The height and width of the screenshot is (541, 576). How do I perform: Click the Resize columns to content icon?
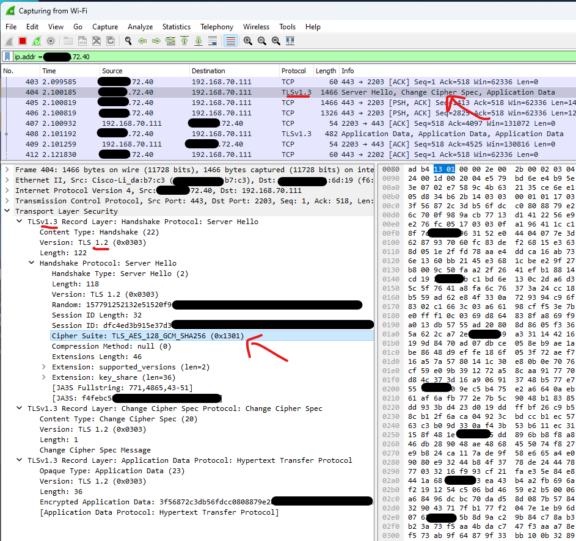290,41
